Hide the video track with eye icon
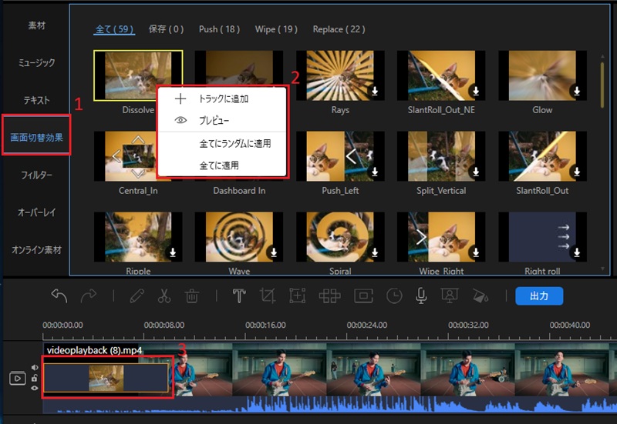 click(35, 389)
